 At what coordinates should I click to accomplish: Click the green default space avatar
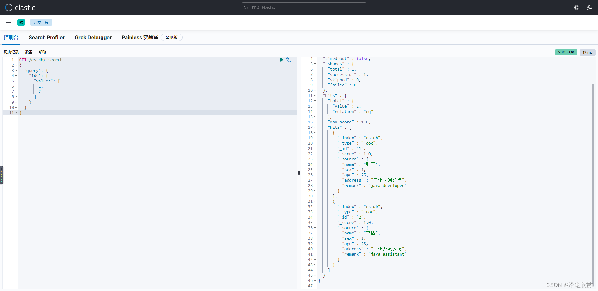[21, 22]
